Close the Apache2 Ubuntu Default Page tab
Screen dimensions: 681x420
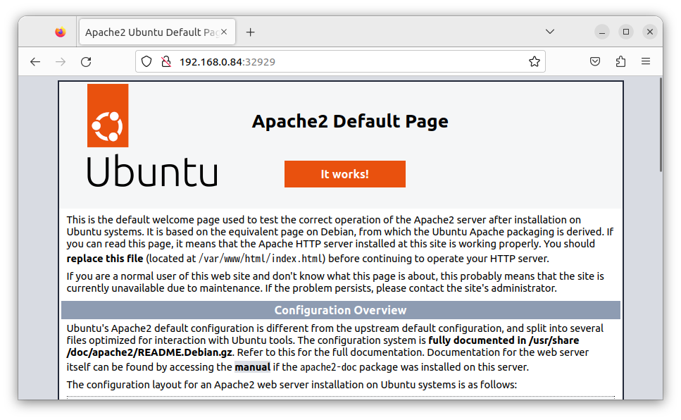click(224, 32)
